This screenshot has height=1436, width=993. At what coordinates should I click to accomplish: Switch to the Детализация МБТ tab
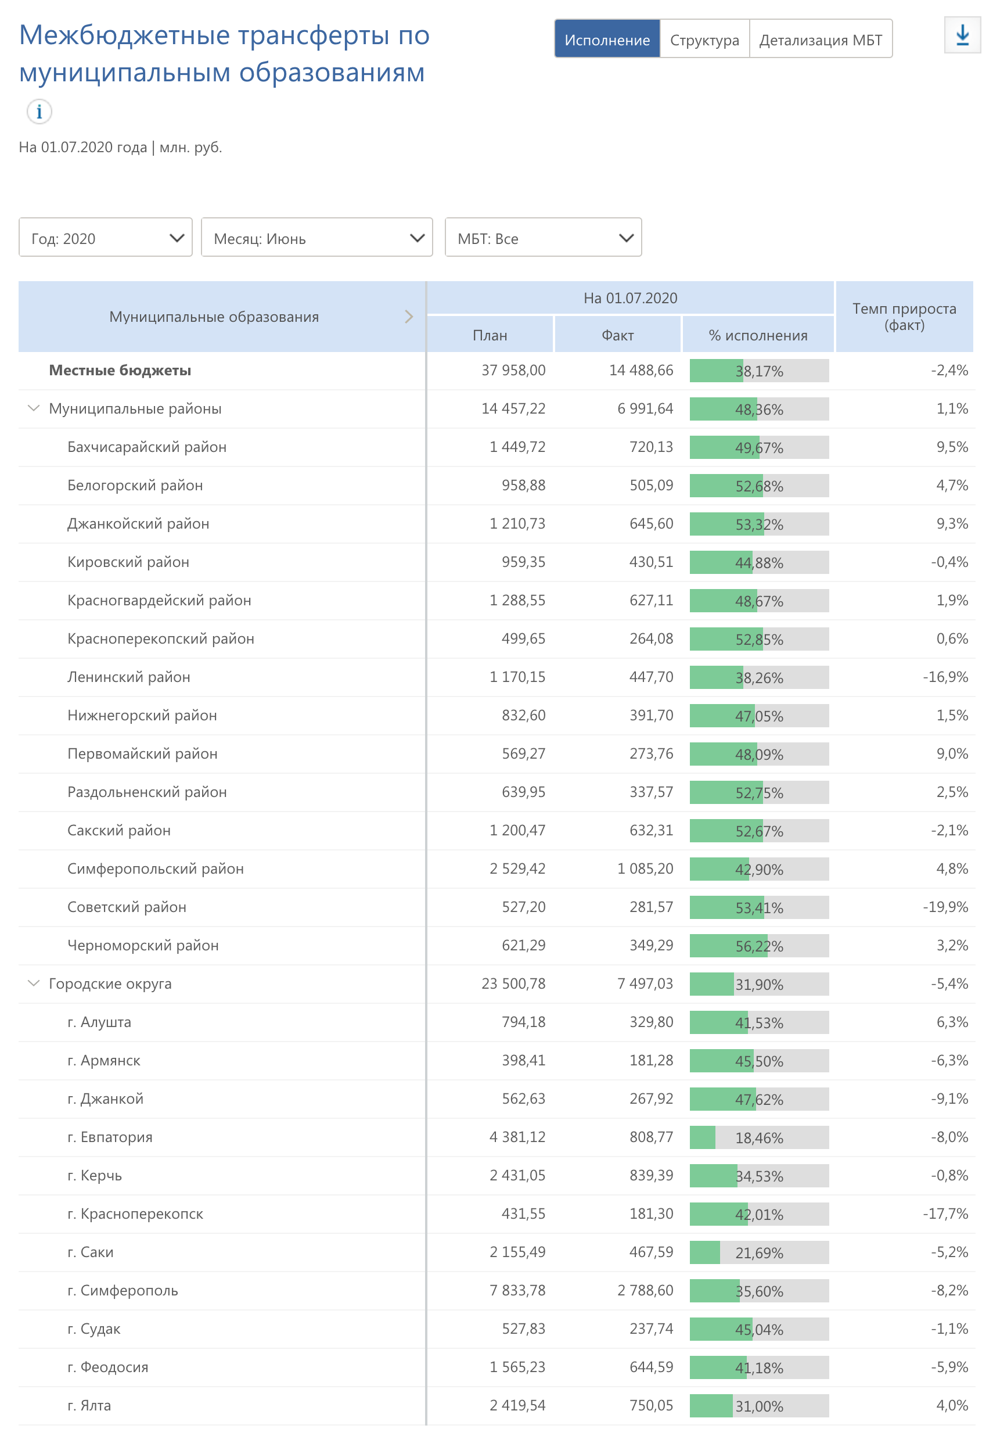[820, 40]
